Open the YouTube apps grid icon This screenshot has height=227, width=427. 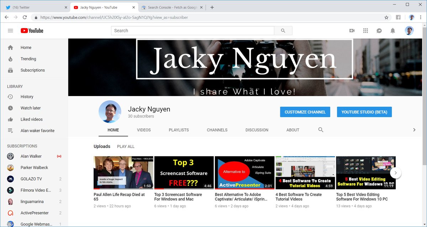(x=365, y=31)
